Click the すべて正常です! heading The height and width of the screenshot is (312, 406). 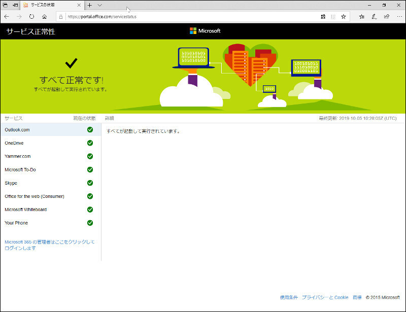[72, 80]
